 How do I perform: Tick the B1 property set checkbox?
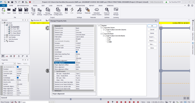click(x=108, y=40)
